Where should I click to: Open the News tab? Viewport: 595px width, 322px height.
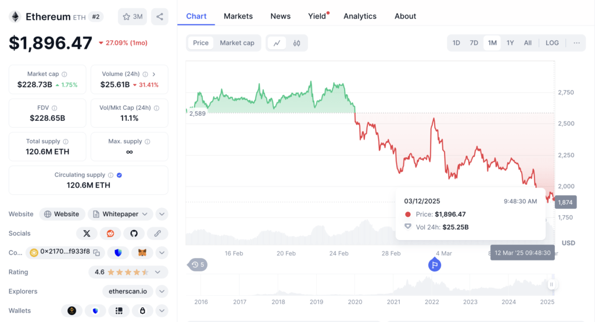(281, 16)
